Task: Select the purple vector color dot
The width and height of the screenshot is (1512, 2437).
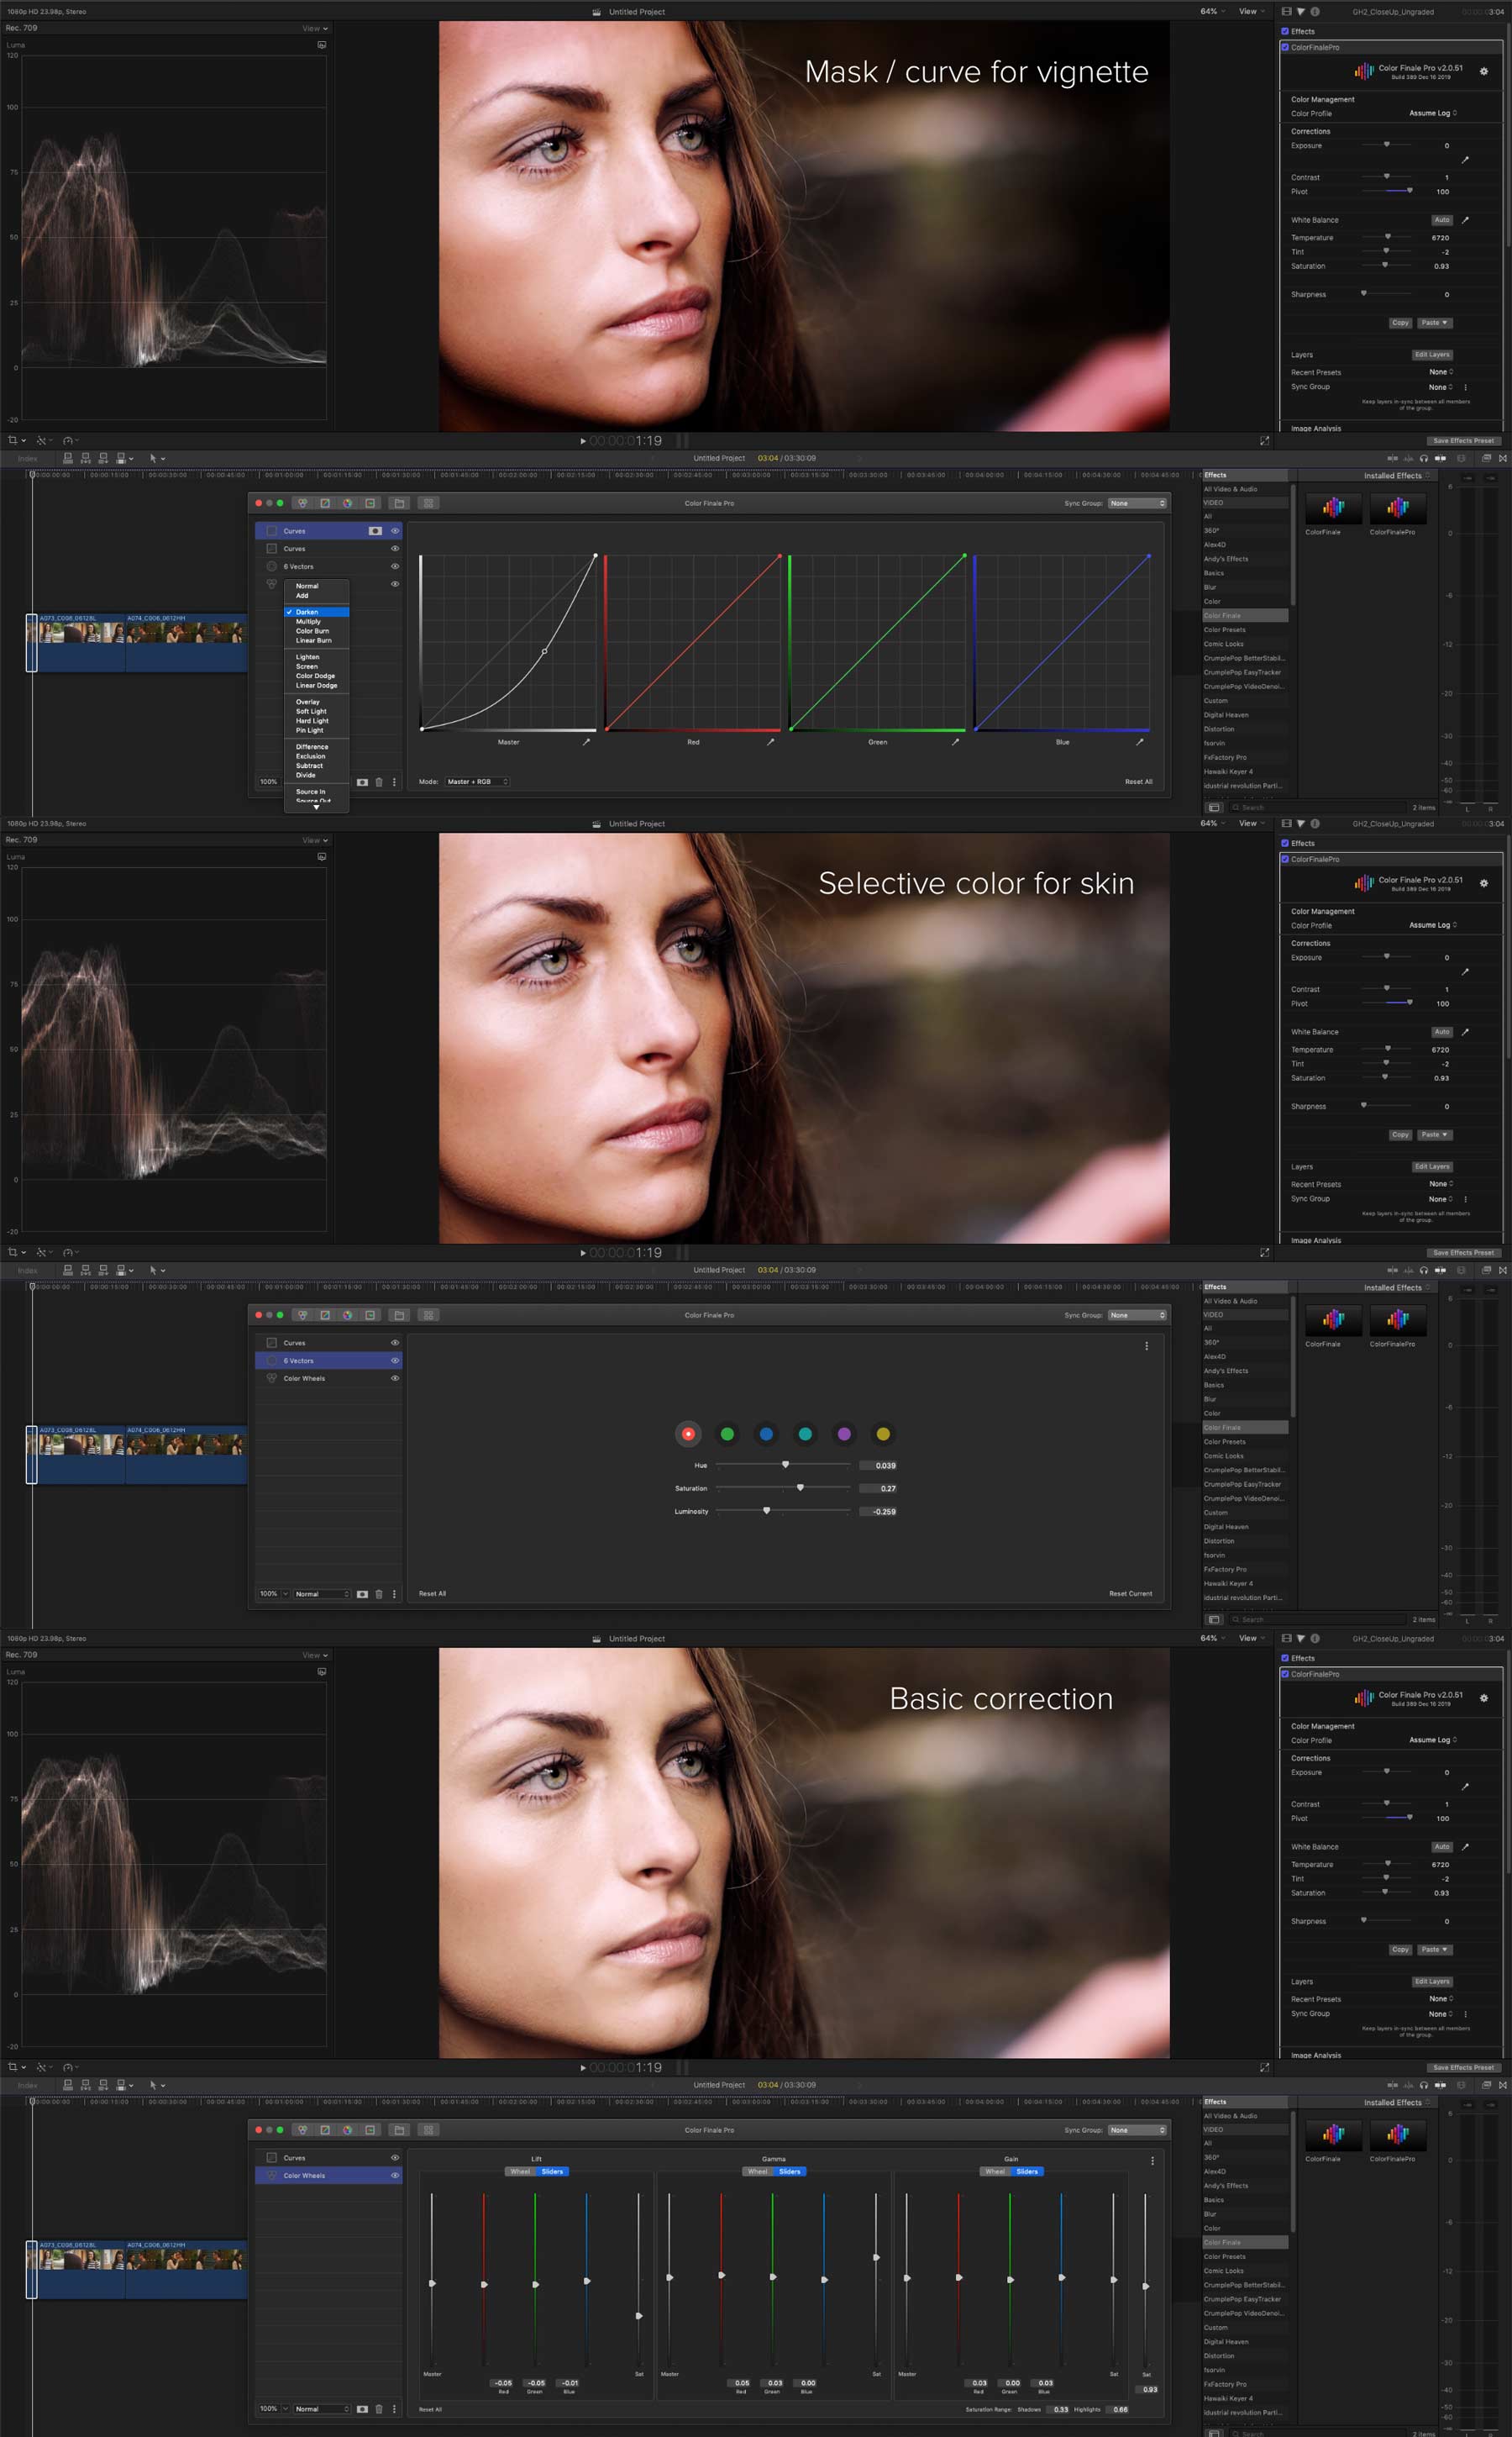Action: point(844,1434)
